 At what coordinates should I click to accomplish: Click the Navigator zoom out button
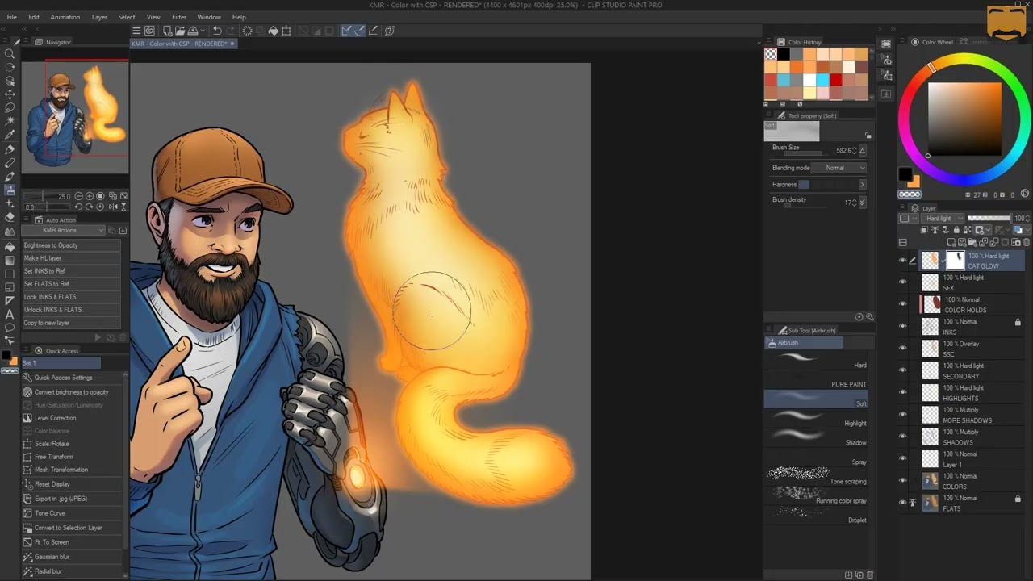coord(78,196)
